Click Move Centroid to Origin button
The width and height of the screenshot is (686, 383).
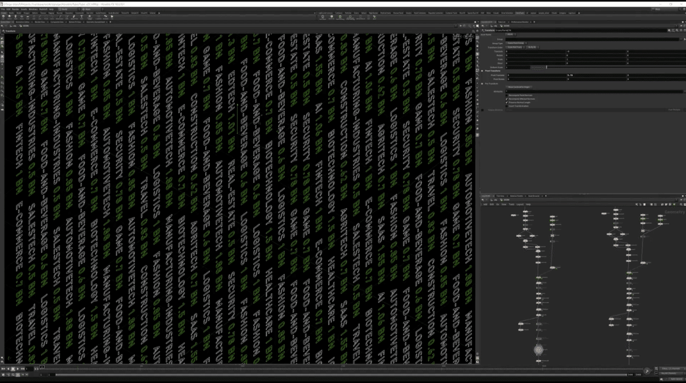[x=519, y=87]
